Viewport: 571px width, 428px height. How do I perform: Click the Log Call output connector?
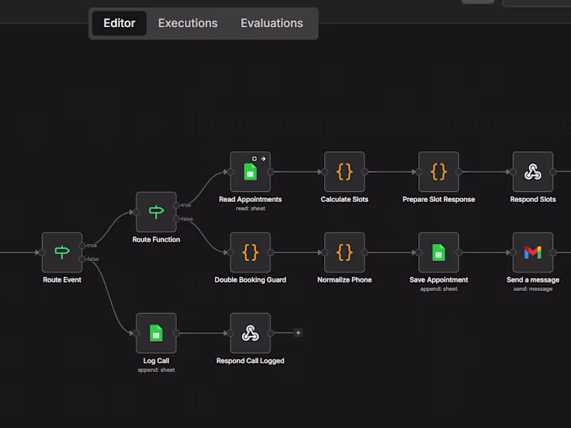176,333
